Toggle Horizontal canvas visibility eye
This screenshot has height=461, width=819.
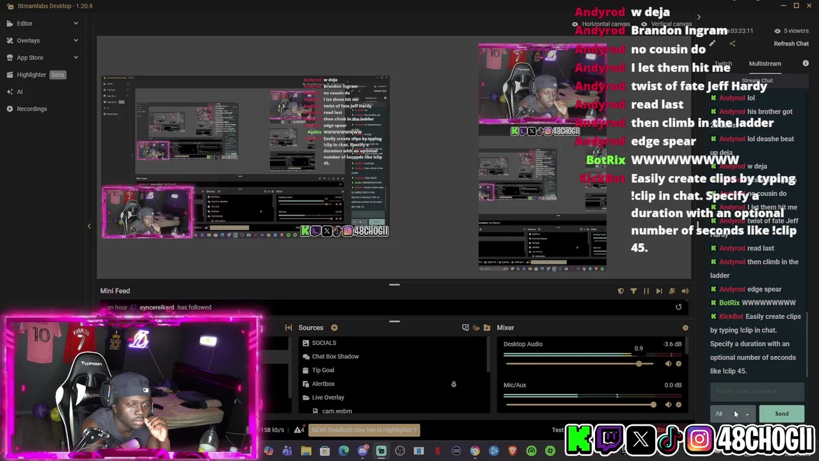pyautogui.click(x=575, y=24)
